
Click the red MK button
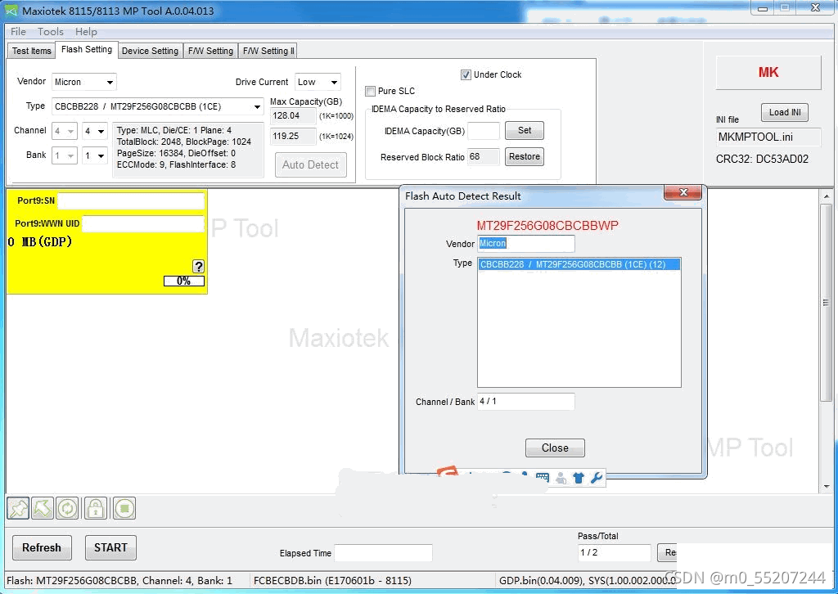point(768,72)
